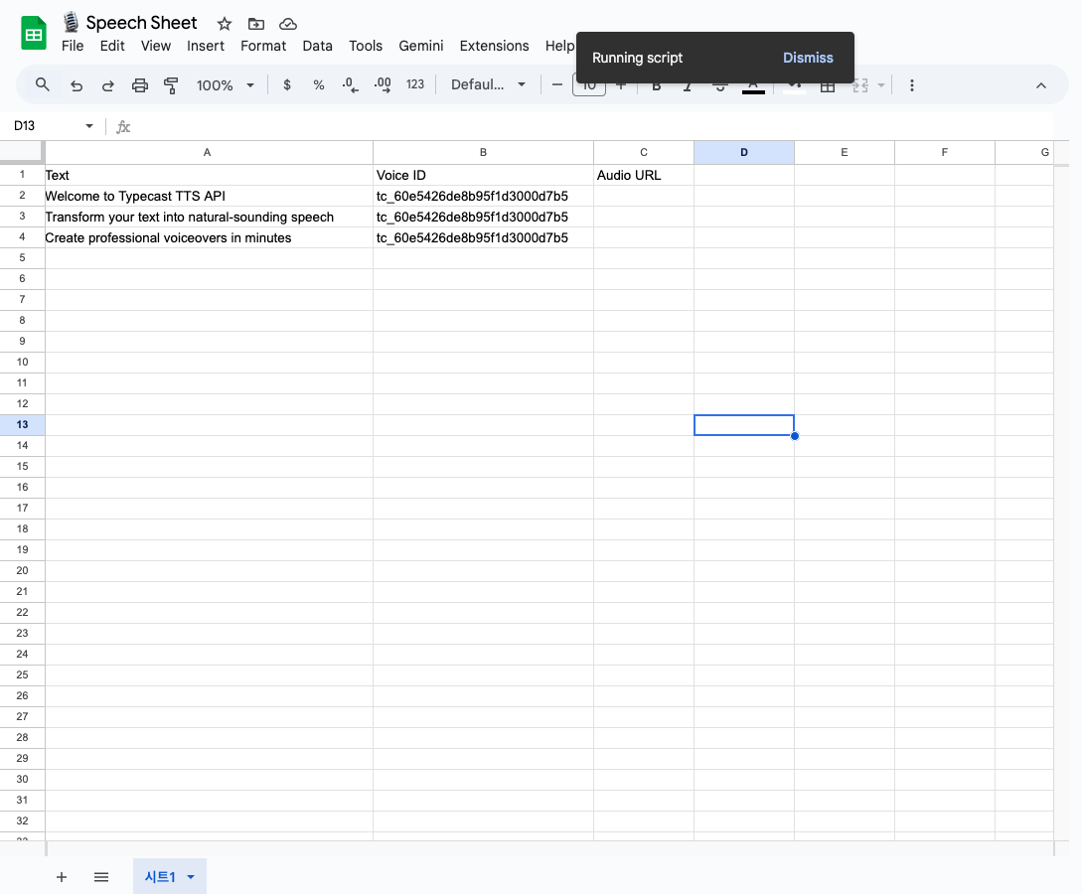Dismiss the Running script notification

pyautogui.click(x=808, y=58)
